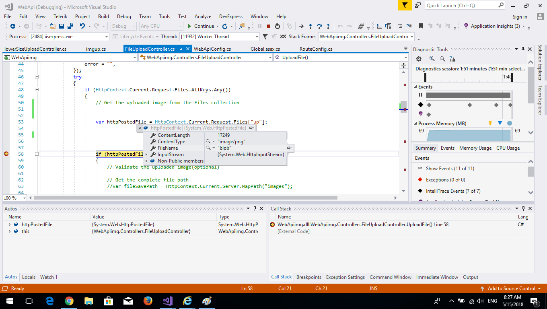Click the red Stop Debugging icon
The image size is (547, 309).
point(269,26)
